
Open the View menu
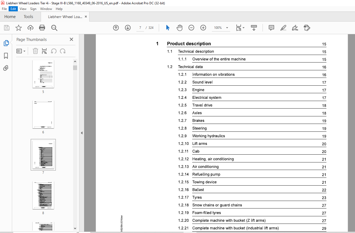click(23, 9)
